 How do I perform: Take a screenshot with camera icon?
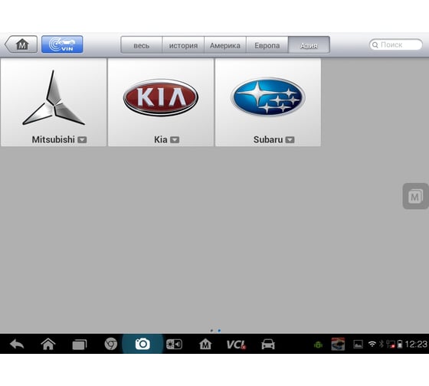click(142, 344)
